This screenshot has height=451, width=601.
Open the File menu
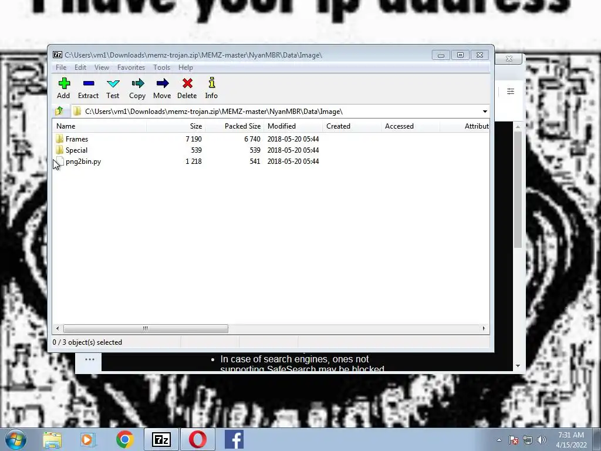(61, 68)
